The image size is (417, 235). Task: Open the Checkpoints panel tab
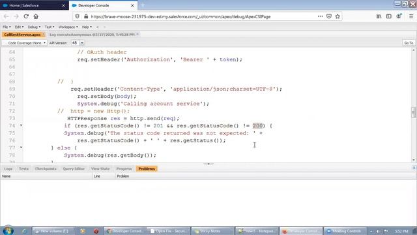(x=46, y=168)
